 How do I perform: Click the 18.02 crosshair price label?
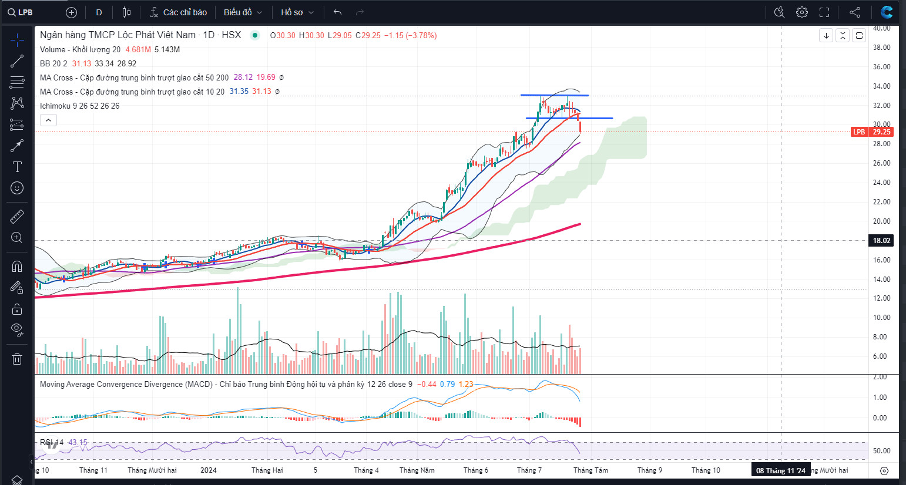tap(881, 241)
